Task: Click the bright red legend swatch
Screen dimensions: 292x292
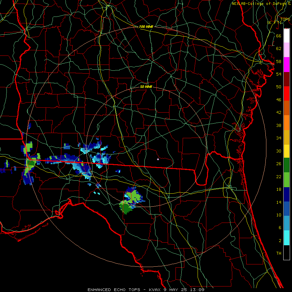Action: 286,93
